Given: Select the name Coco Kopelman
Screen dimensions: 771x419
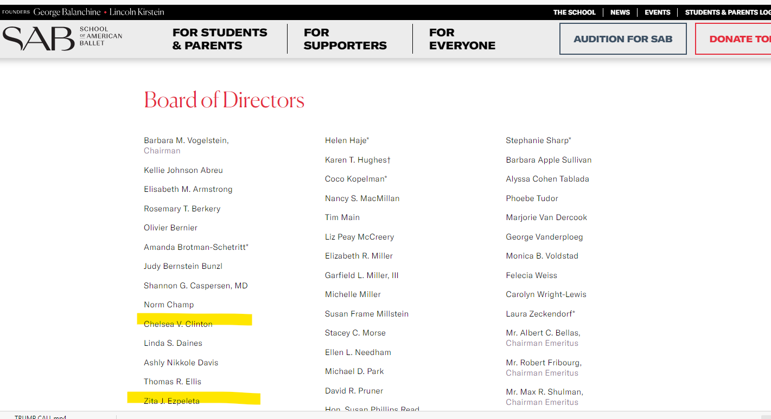Looking at the screenshot, I should tap(356, 179).
